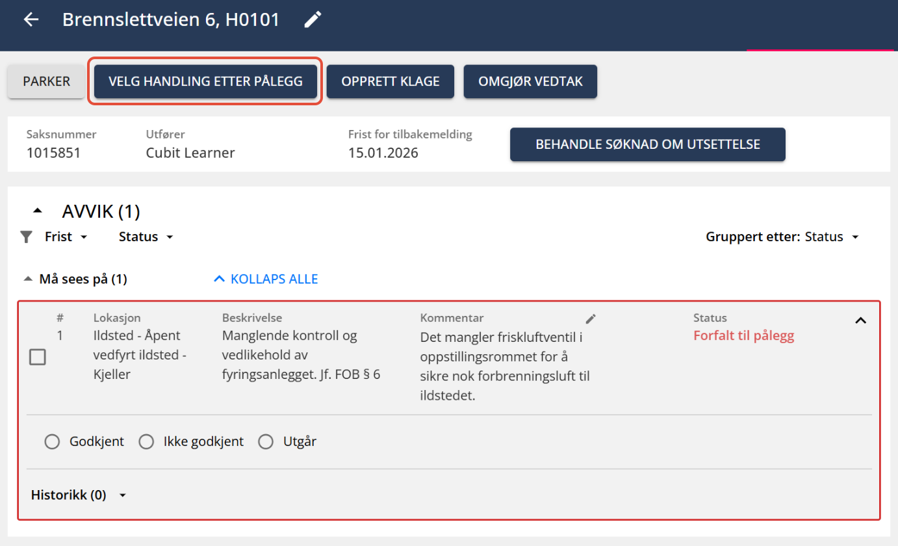This screenshot has width=898, height=546.
Task: Click the Brennslettveien 6, H0101 title
Action: coord(171,19)
